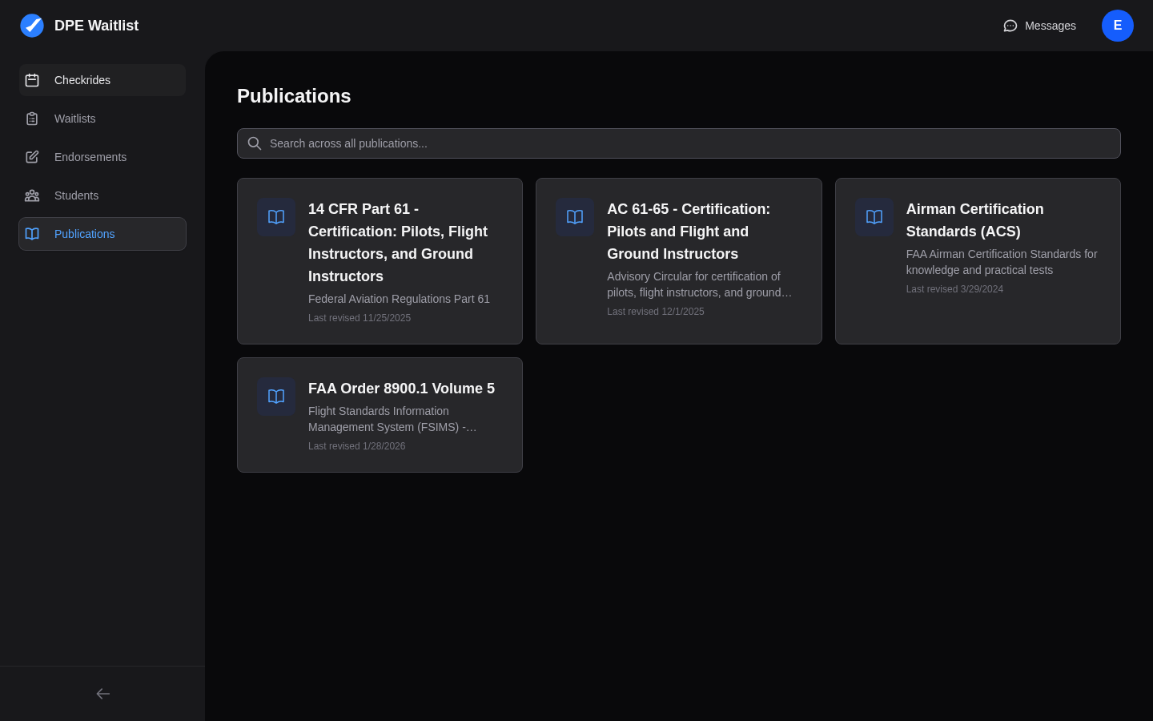Select the Endorsements pencil icon
1153x721 pixels.
(x=32, y=157)
